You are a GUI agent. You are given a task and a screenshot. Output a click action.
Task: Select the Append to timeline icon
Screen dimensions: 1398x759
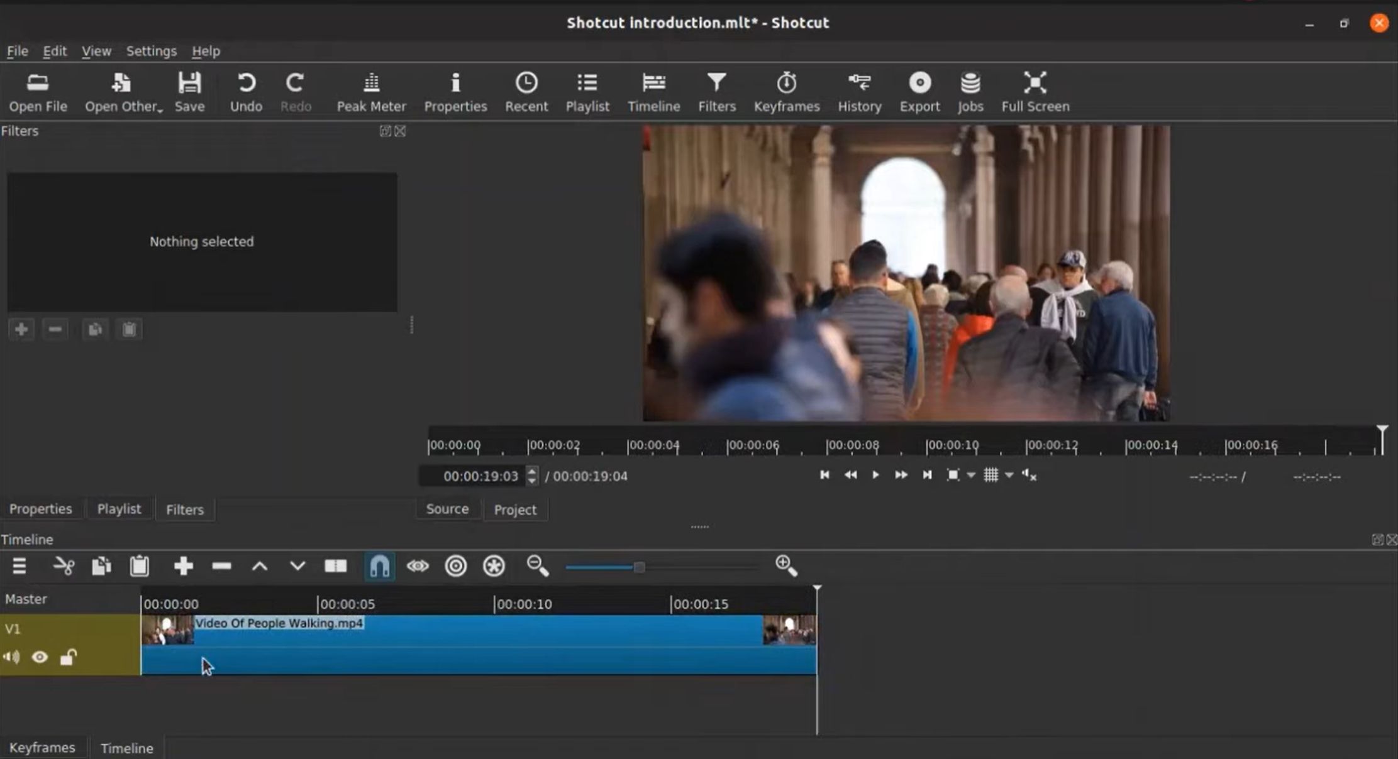tap(184, 565)
